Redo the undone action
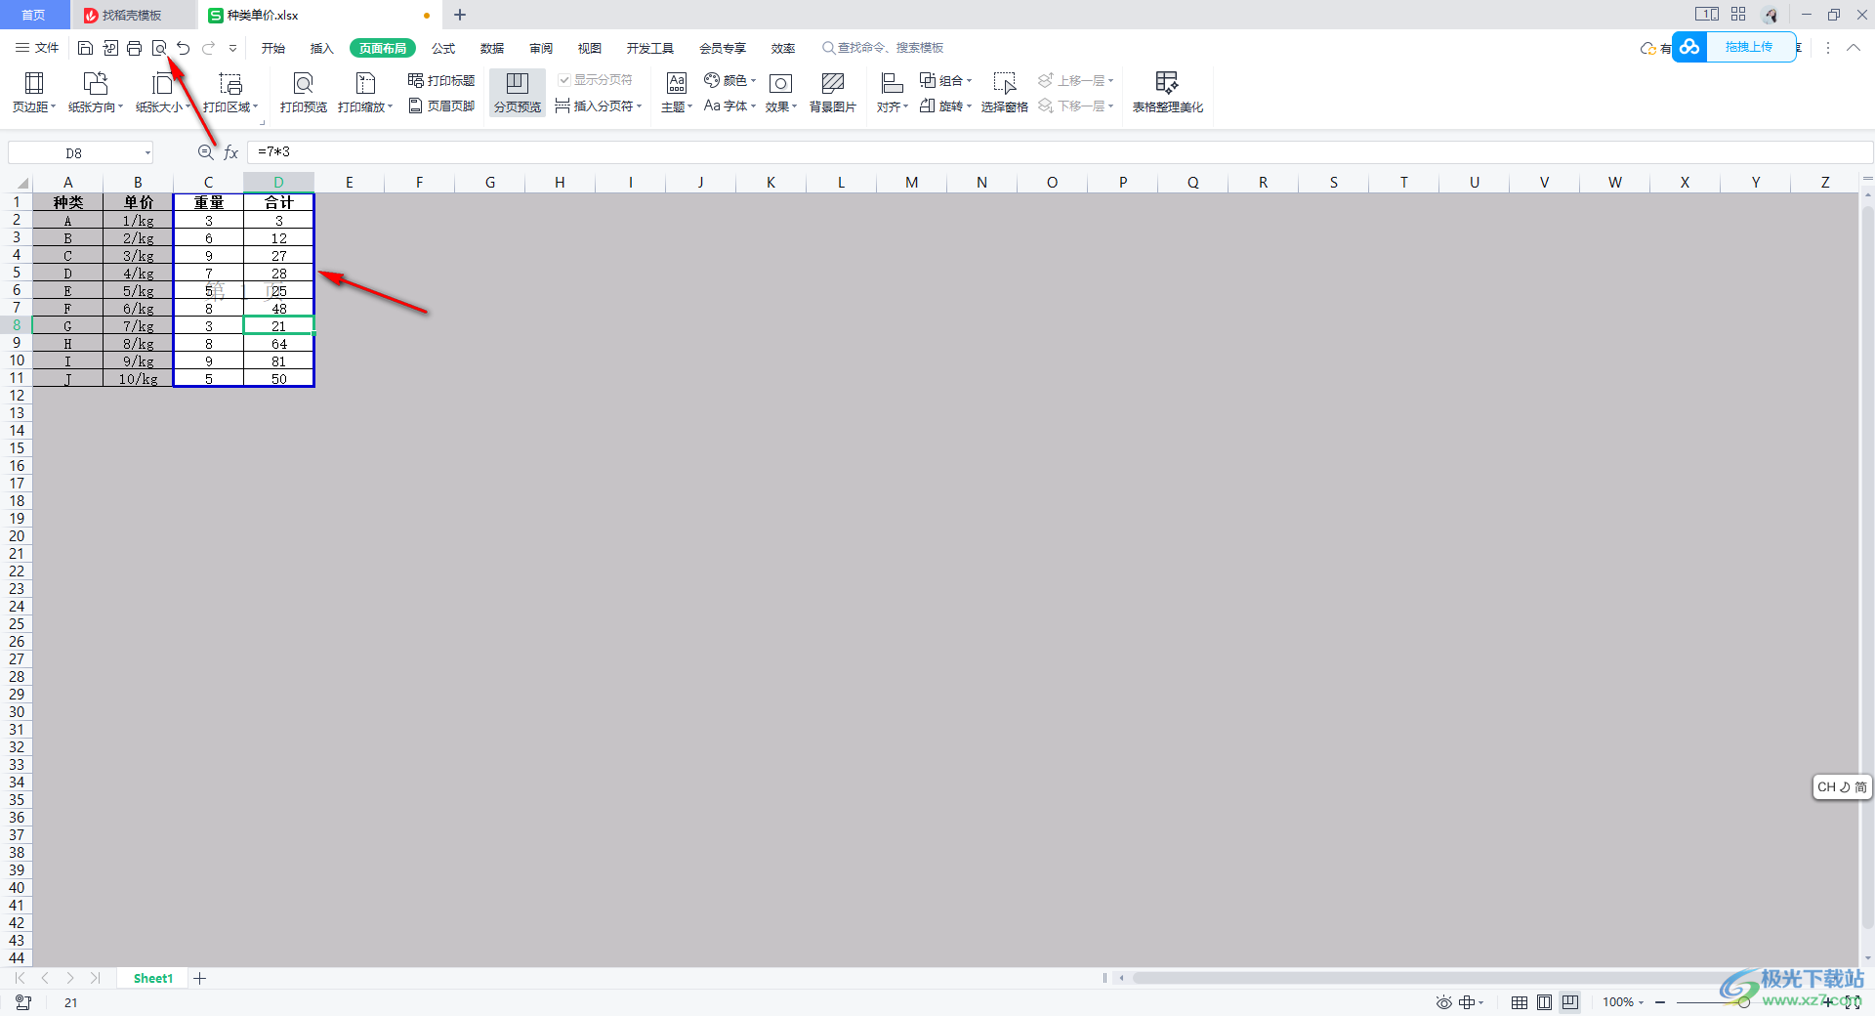The width and height of the screenshot is (1875, 1016). point(208,48)
